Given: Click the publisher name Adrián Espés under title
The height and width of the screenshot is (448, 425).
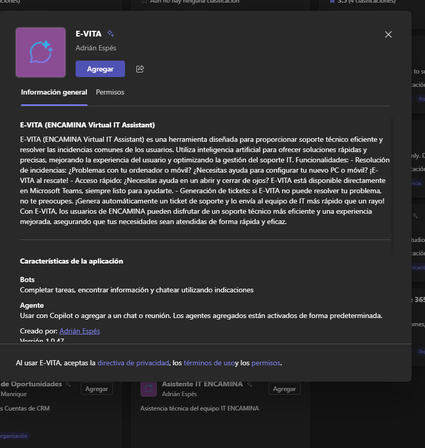Looking at the screenshot, I should 96,48.
